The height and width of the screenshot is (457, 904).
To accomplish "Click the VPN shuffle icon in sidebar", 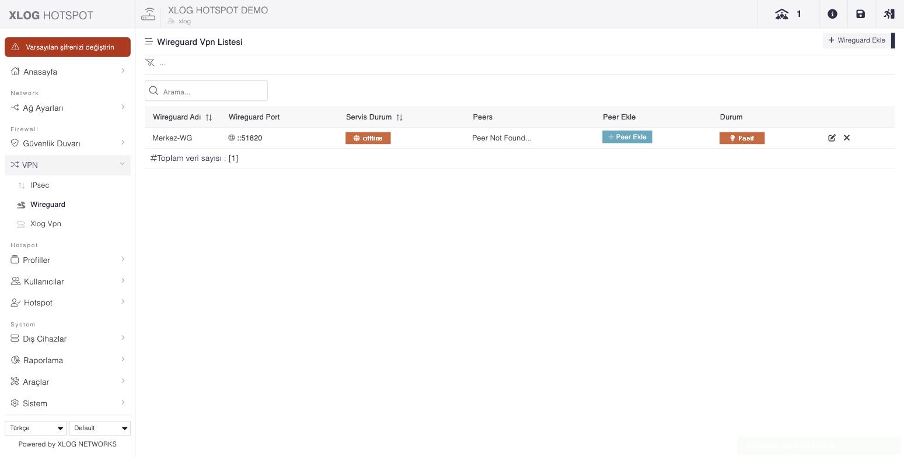I will click(x=15, y=164).
